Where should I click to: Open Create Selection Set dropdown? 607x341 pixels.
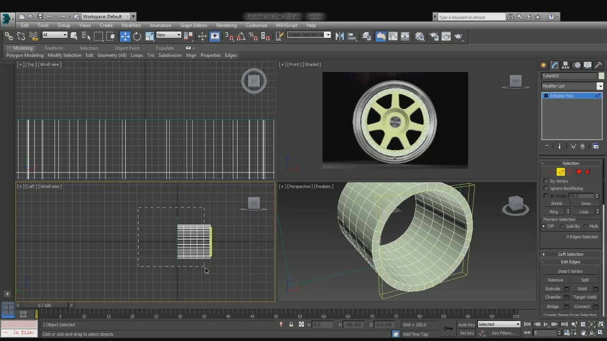[309, 35]
